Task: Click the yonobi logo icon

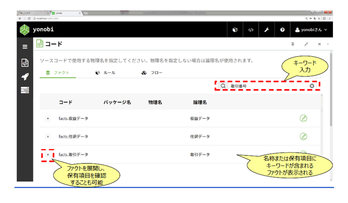Action: point(25,30)
